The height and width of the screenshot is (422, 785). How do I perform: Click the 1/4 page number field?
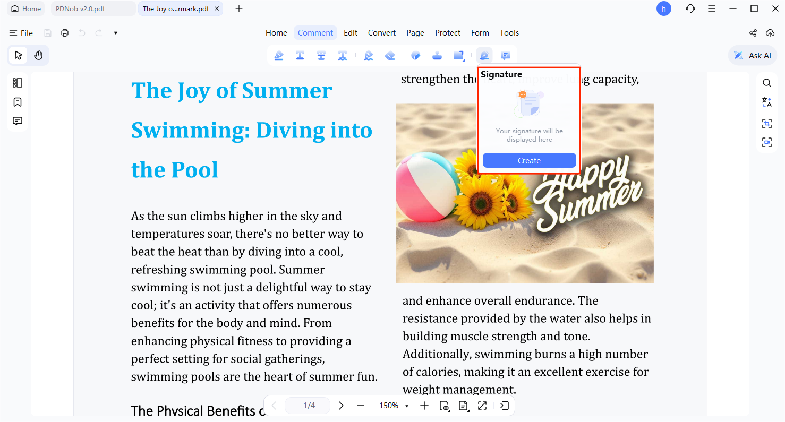[x=309, y=406]
